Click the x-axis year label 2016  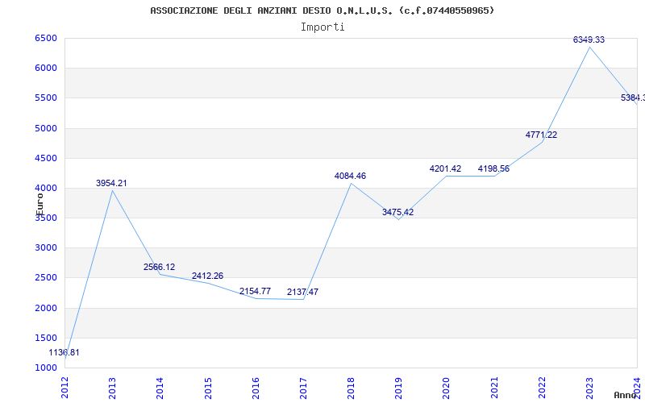tap(256, 388)
